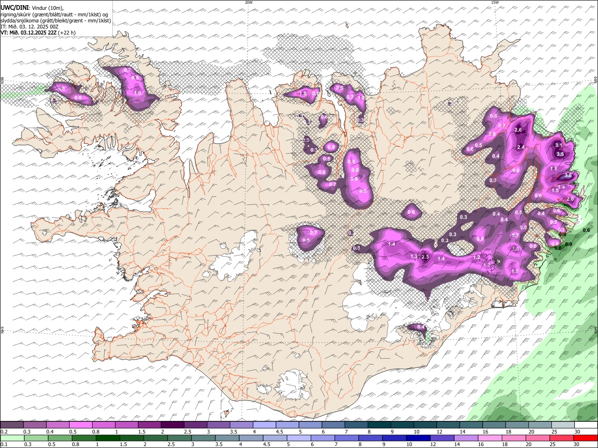Click the dark green 1 swatch, lower legend
This screenshot has height=448, width=598.
[107, 438]
